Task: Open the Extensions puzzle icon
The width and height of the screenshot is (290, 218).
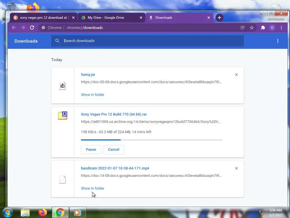Action: [263, 28]
